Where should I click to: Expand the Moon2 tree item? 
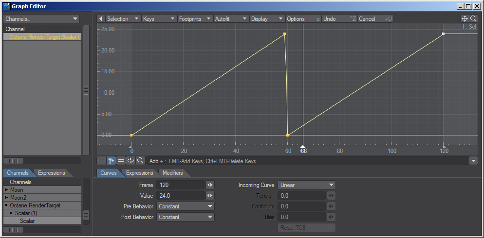[x=6, y=197]
